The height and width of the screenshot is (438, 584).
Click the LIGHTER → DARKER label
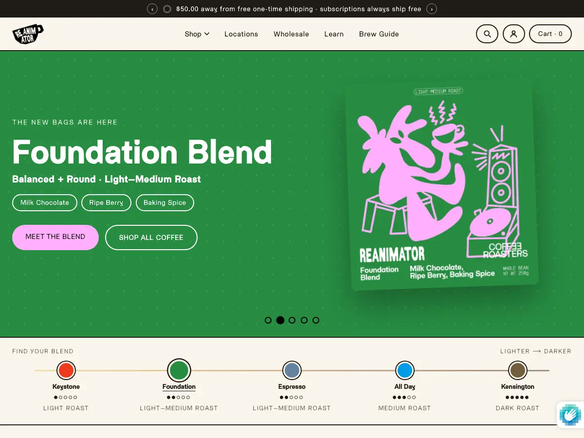tap(536, 351)
